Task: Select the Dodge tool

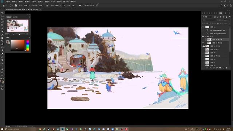Action: [x=2, y=53]
